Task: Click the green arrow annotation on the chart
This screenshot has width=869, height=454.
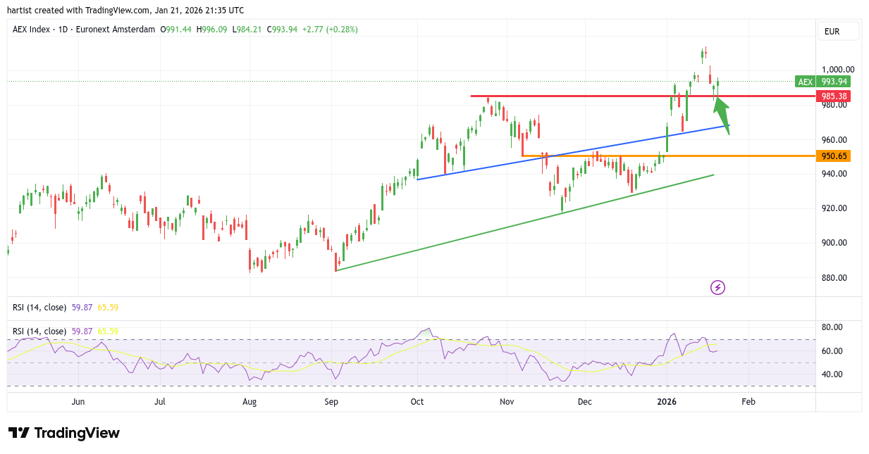Action: (722, 114)
